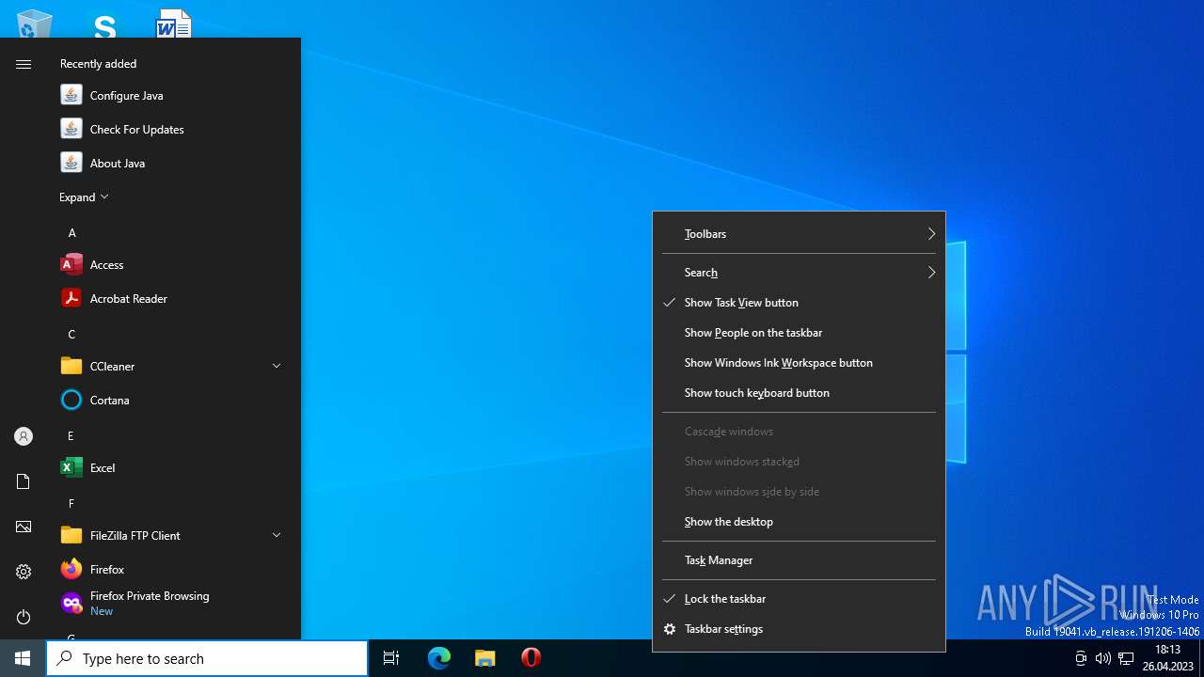Launch Excel from the Start menu
This screenshot has height=677, width=1204.
coord(171,467)
